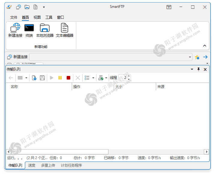Expand the queue view dropdown arrow
Screen dimensions: 215x176
point(93,78)
